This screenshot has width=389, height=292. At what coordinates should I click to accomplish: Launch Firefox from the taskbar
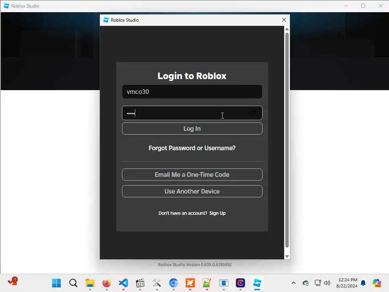coord(106,283)
